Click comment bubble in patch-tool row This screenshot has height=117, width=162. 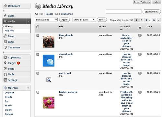tap(140, 73)
